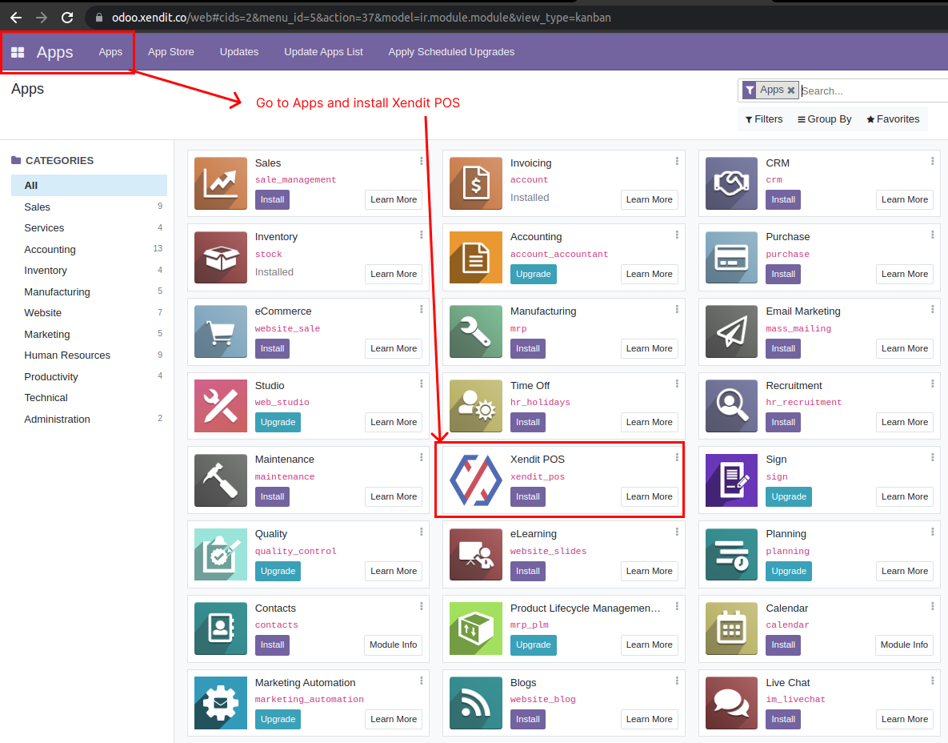Viewport: 948px width, 743px height.
Task: Filter by Manufacturing category
Action: coord(89,291)
